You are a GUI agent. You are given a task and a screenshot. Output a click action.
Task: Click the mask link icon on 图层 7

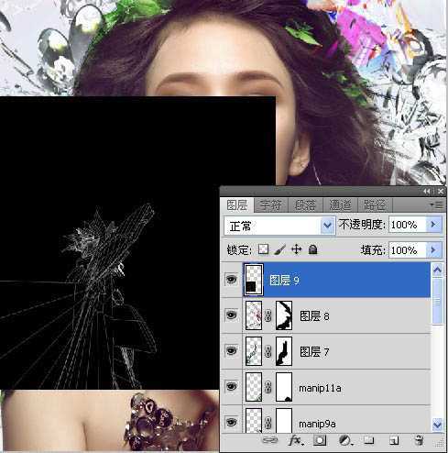[268, 351]
